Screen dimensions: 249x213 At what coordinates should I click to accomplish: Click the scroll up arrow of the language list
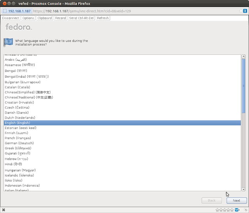(x=243, y=56)
